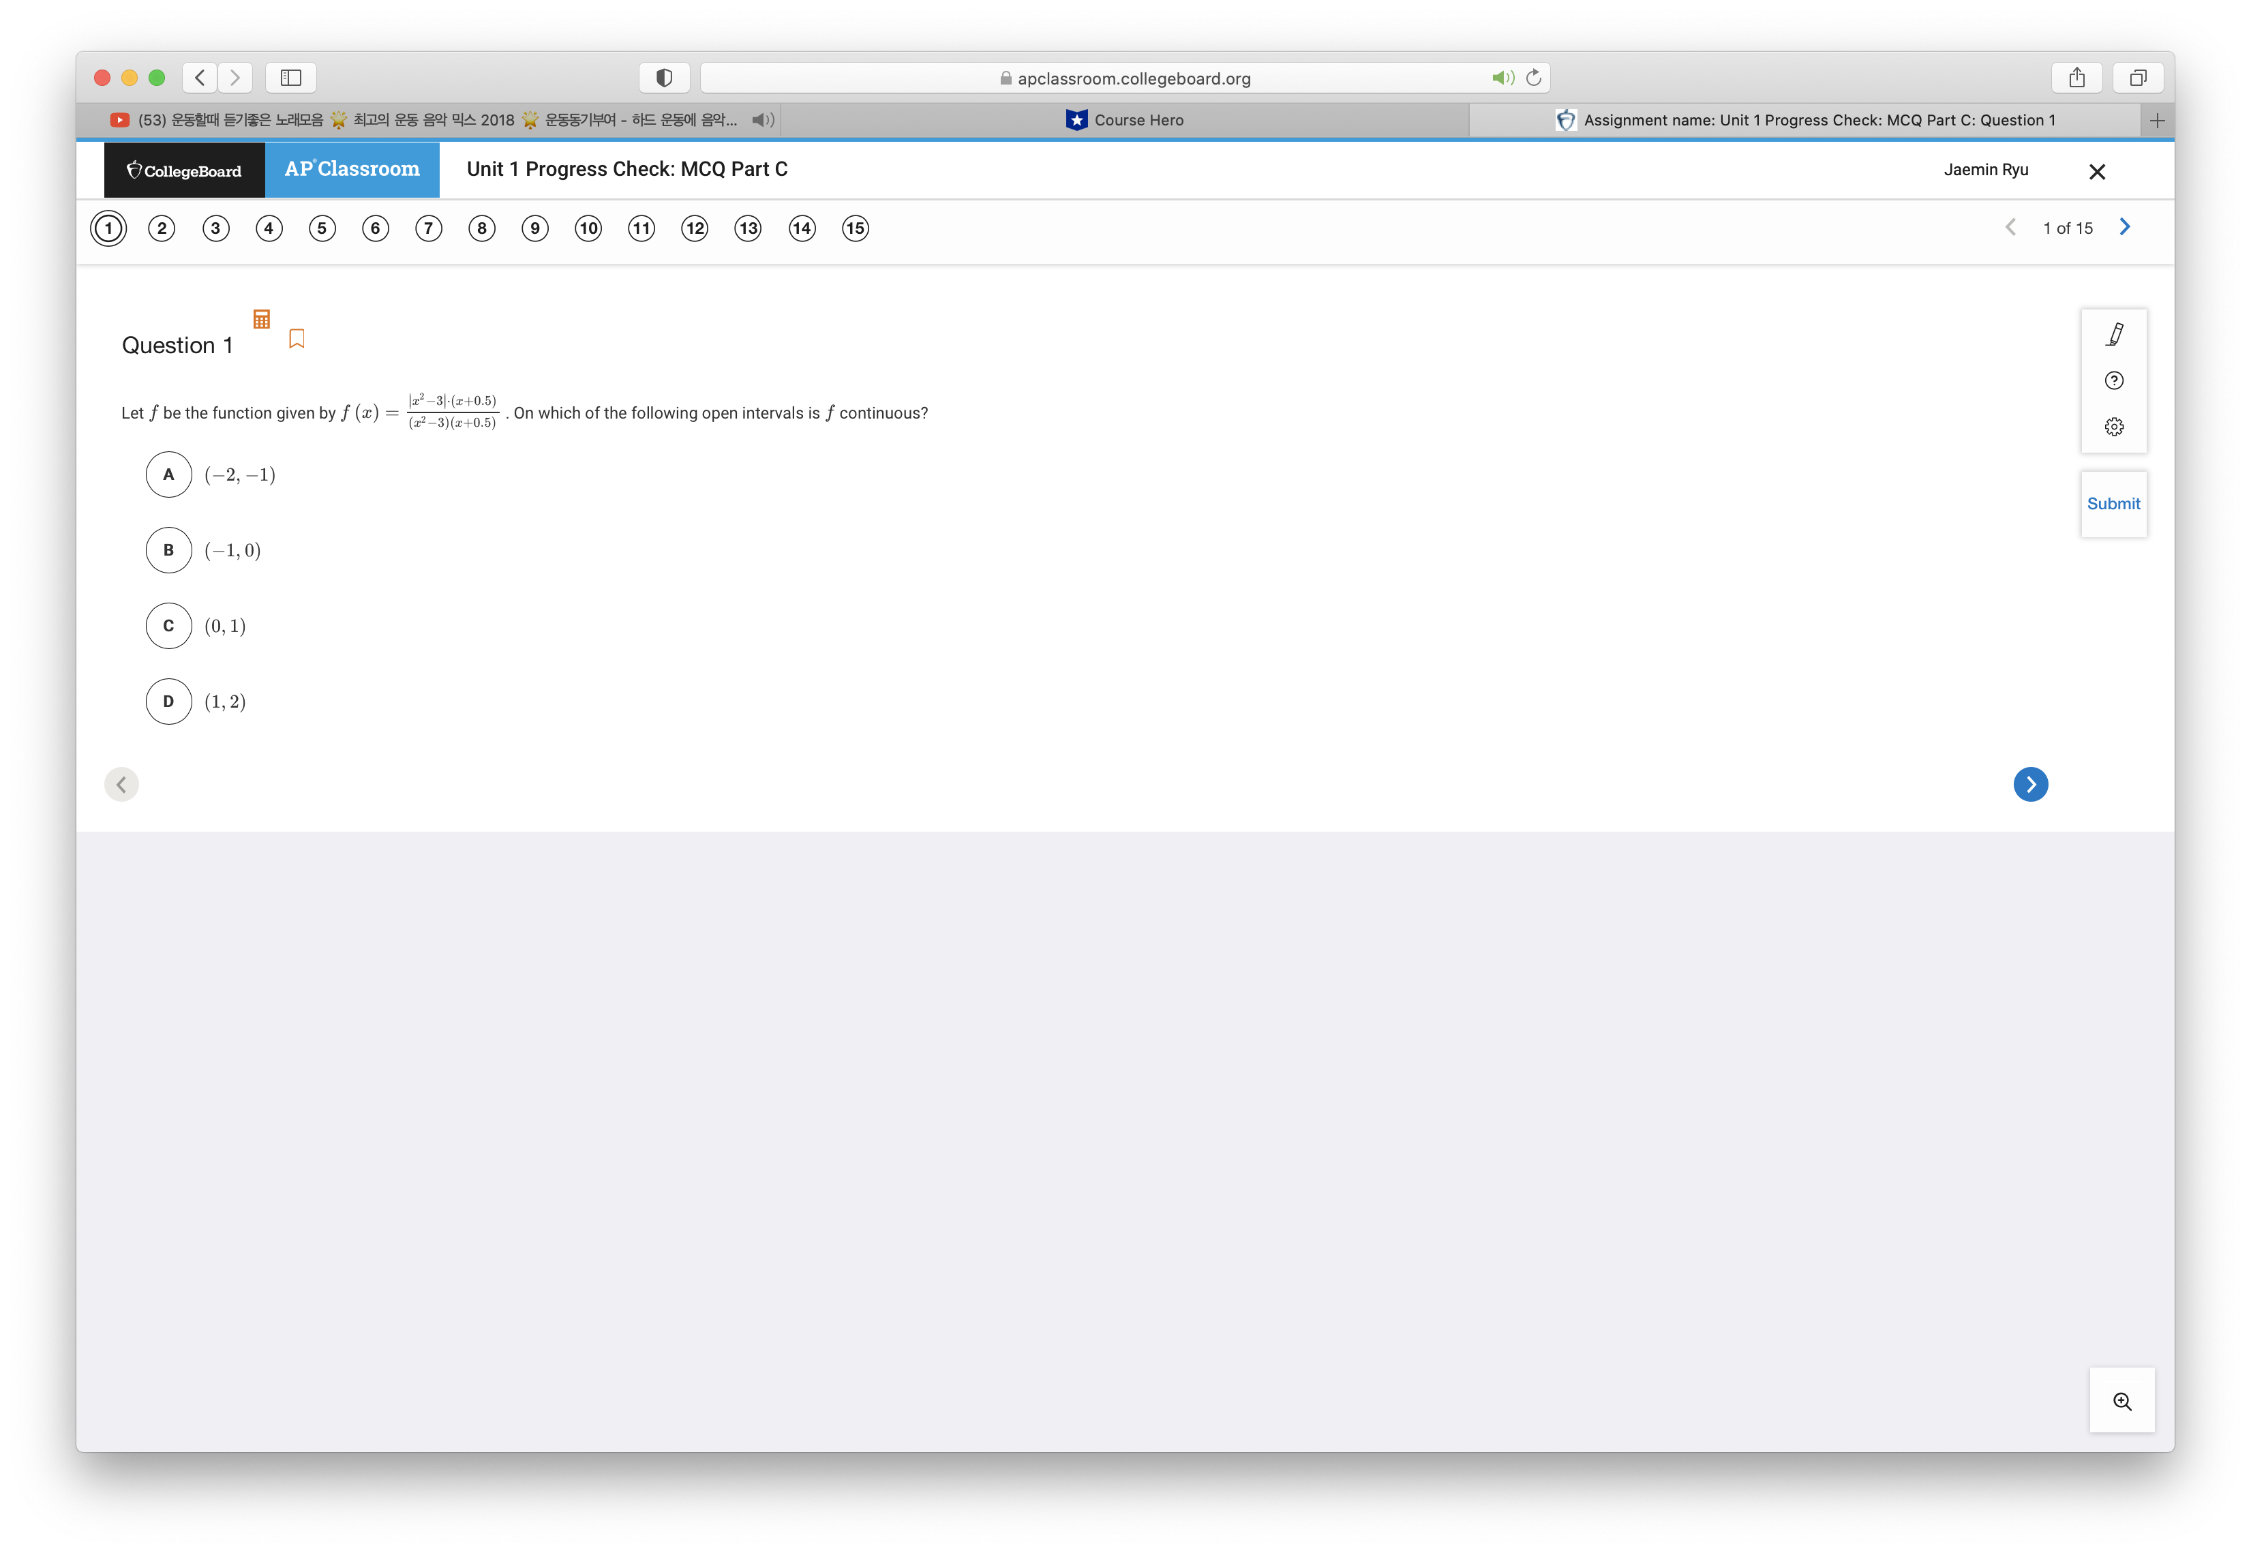The height and width of the screenshot is (1553, 2251).
Task: Bookmark this question with flag icon
Action: point(297,339)
